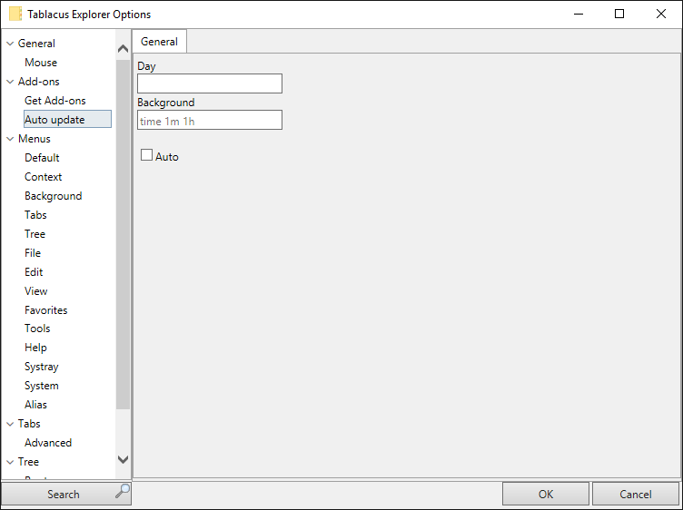The height and width of the screenshot is (510, 683).
Task: Open the Favorites menu settings
Action: [46, 310]
